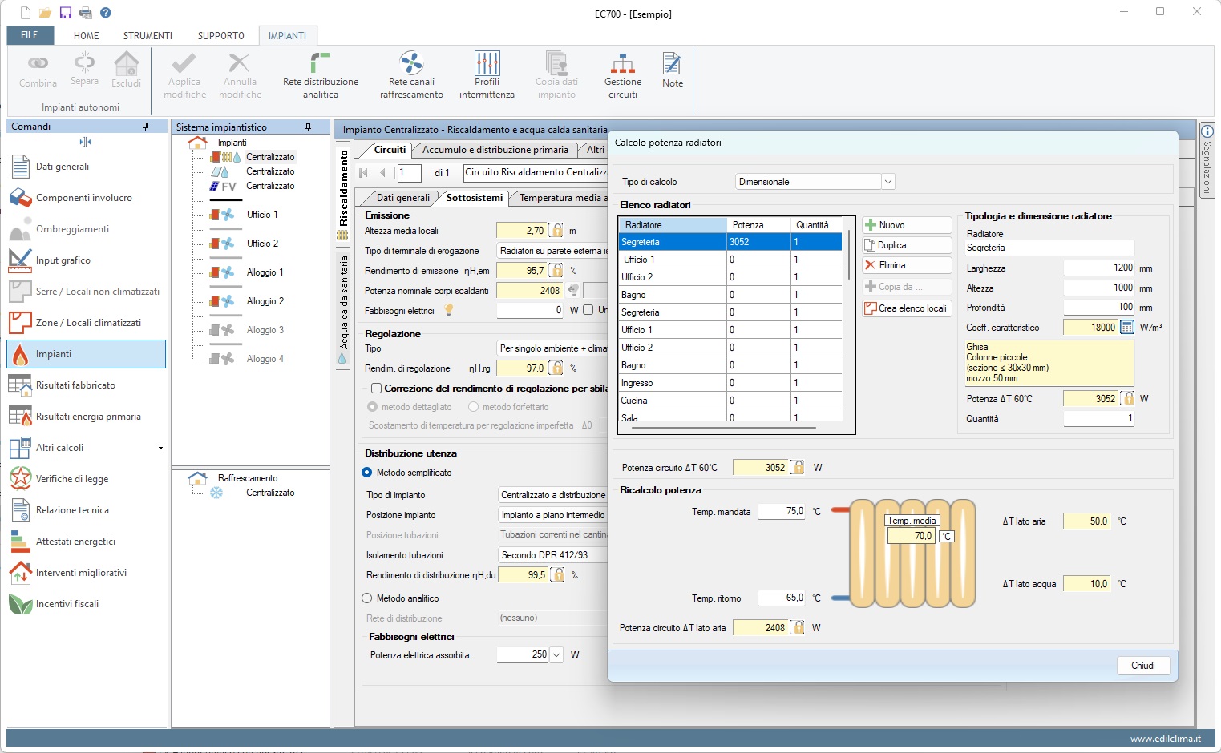This screenshot has height=753, width=1221.
Task: Open Input grafico command
Action: 87,260
